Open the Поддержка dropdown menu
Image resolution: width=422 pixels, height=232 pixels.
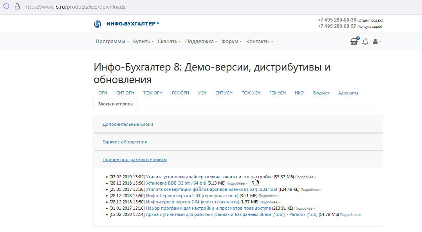(x=201, y=41)
